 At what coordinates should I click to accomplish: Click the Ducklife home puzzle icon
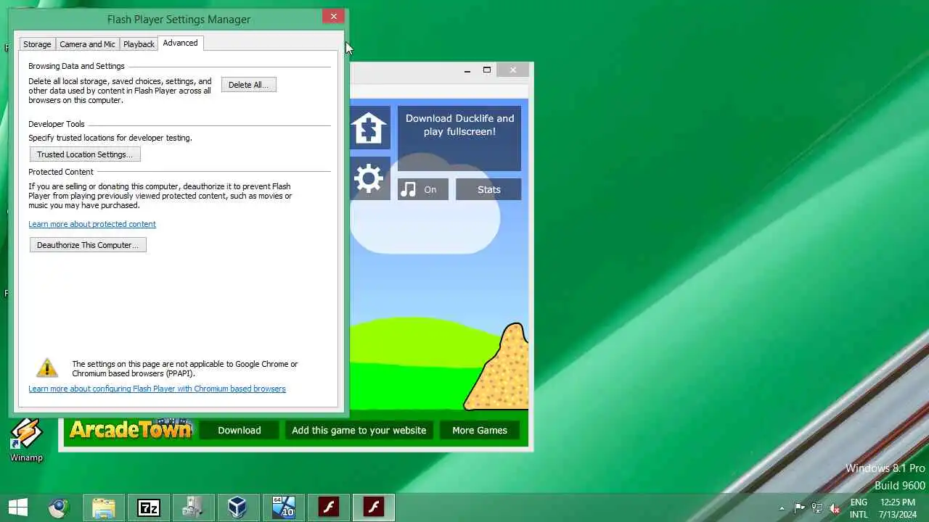pyautogui.click(x=369, y=128)
